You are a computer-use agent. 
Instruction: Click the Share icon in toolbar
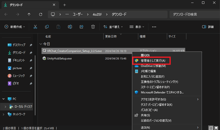tap(81, 27)
